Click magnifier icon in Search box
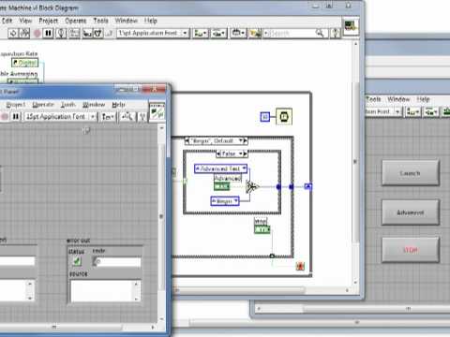This screenshot has height=337, width=450. [320, 33]
